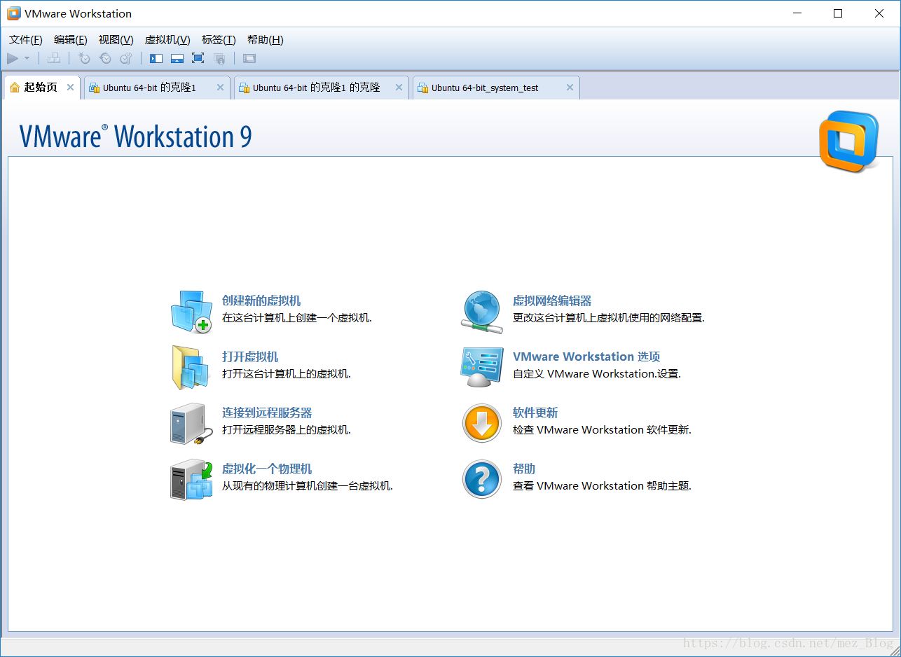This screenshot has width=901, height=657.
Task: Close the Ubuntu 64-bit_system_test tab
Action: pyautogui.click(x=570, y=88)
